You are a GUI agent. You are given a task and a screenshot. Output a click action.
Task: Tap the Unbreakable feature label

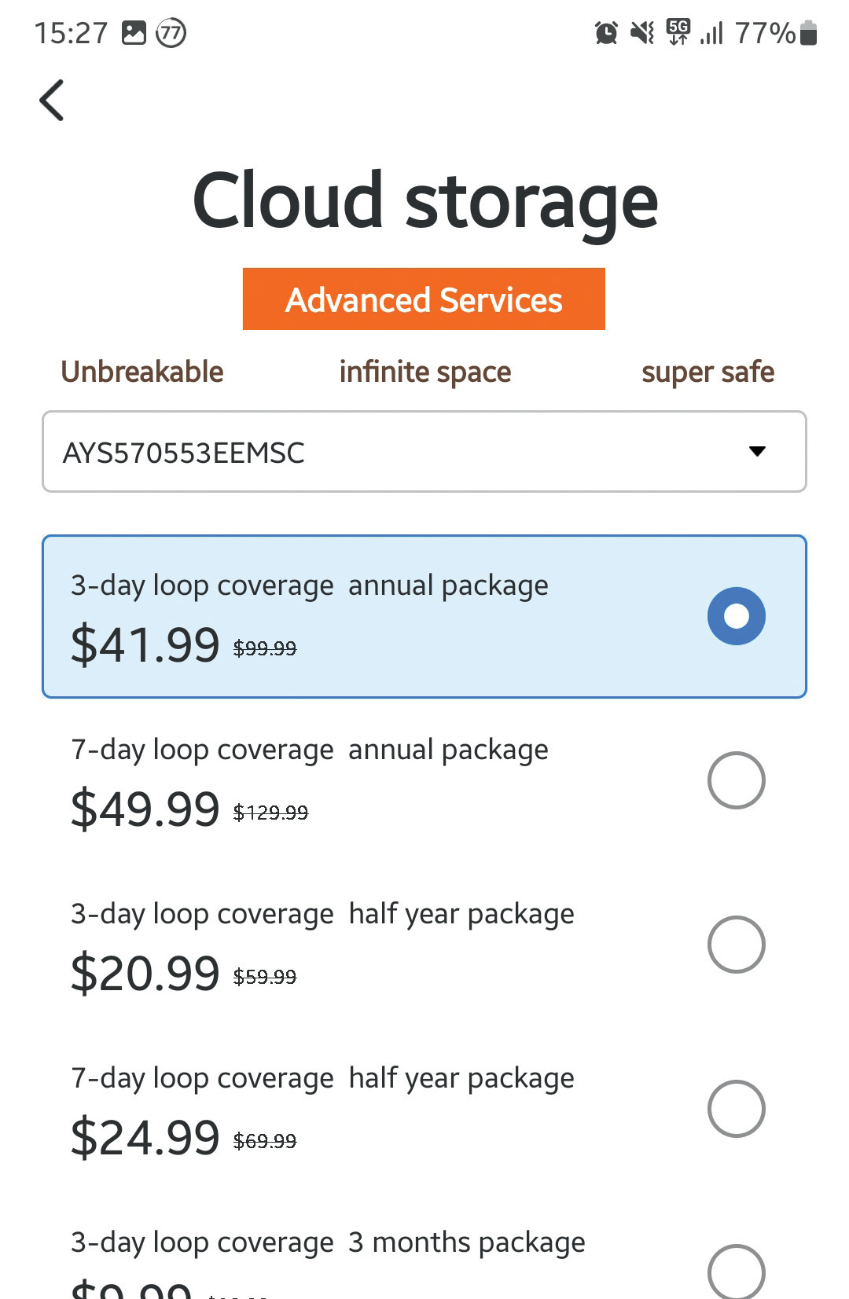pos(142,372)
